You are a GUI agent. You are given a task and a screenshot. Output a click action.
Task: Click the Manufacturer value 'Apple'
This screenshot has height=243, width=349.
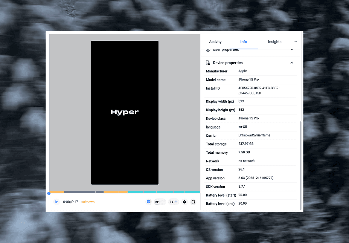click(242, 71)
